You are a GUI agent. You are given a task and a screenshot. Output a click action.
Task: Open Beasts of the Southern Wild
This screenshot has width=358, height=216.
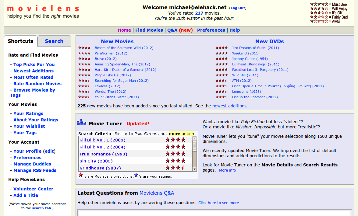pos(124,48)
